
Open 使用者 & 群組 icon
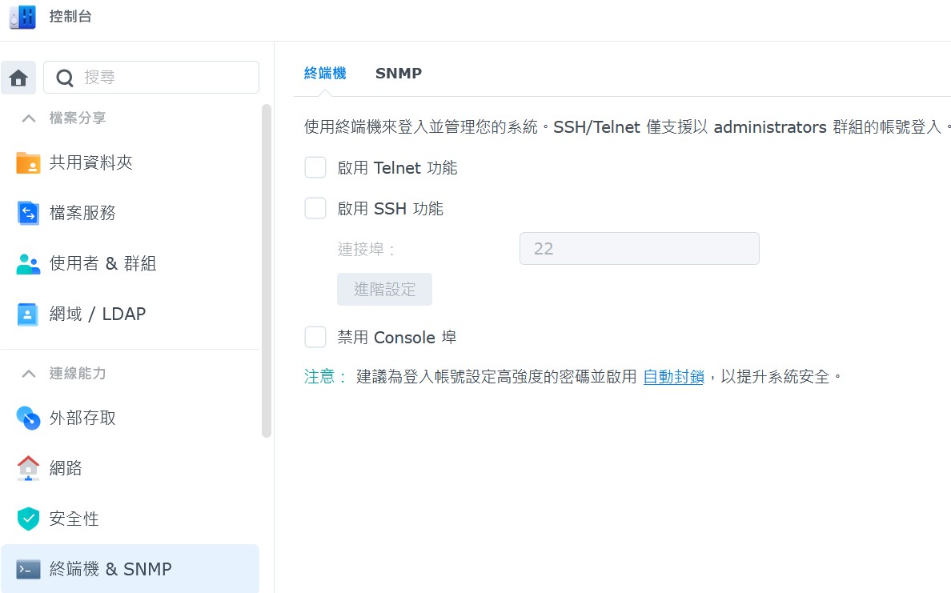click(x=28, y=264)
